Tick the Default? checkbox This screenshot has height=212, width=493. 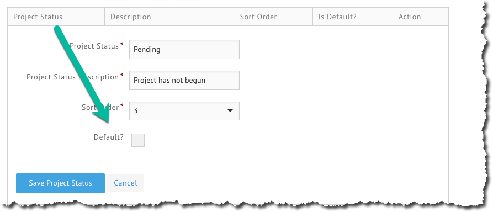coord(137,140)
